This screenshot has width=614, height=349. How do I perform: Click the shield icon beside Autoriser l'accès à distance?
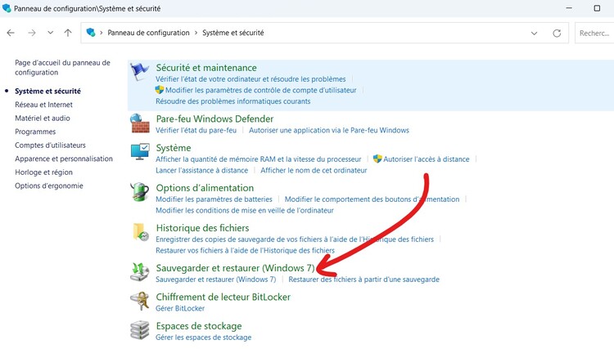click(377, 159)
